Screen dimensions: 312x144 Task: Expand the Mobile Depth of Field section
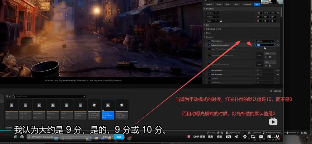(x=204, y=29)
